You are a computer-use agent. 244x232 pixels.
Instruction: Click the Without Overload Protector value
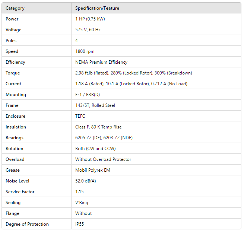pos(103,159)
